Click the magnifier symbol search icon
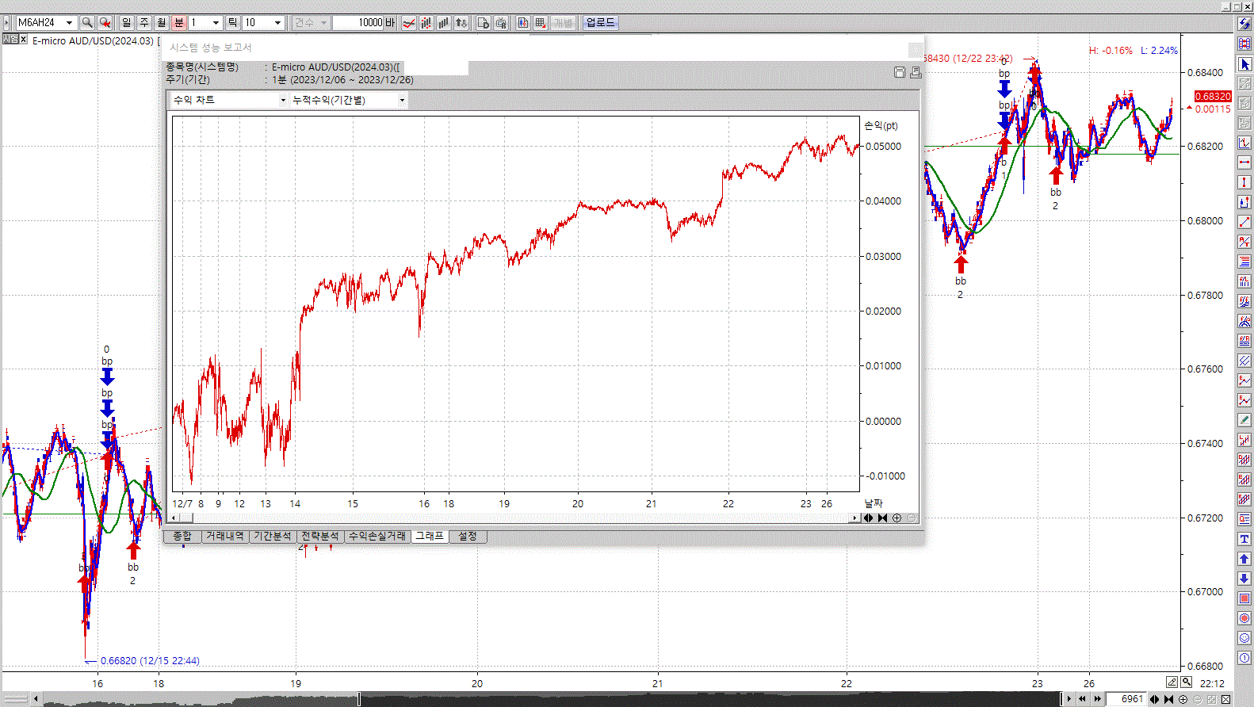 click(87, 23)
